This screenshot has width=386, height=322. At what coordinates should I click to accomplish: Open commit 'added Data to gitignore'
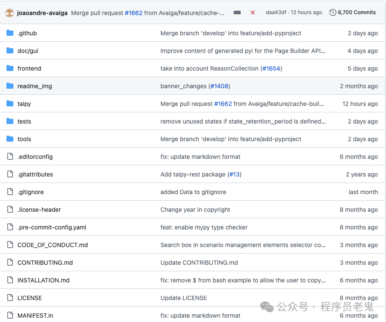(193, 192)
